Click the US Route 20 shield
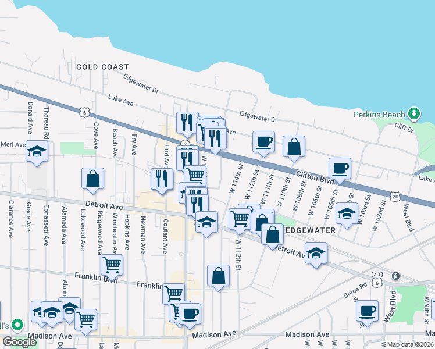The width and height of the screenshot is (435, 349). tap(395, 197)
